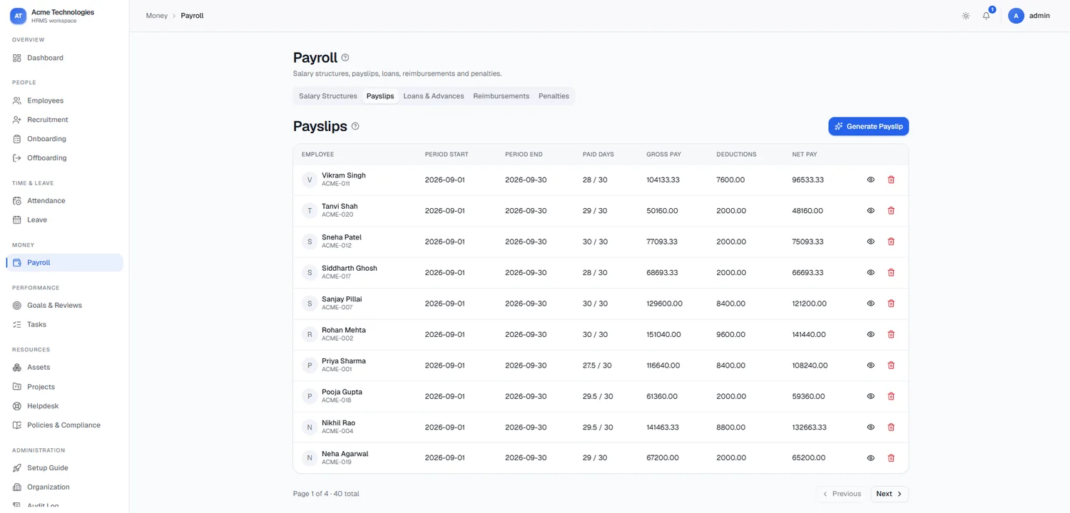View Neha Agarwal's payslip eye icon
The width and height of the screenshot is (1070, 513).
tap(870, 458)
